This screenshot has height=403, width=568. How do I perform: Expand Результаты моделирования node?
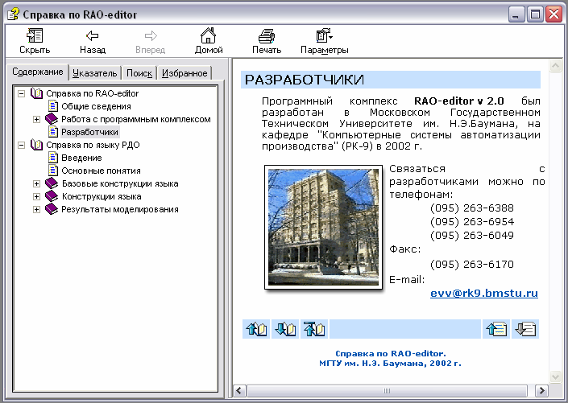[36, 209]
